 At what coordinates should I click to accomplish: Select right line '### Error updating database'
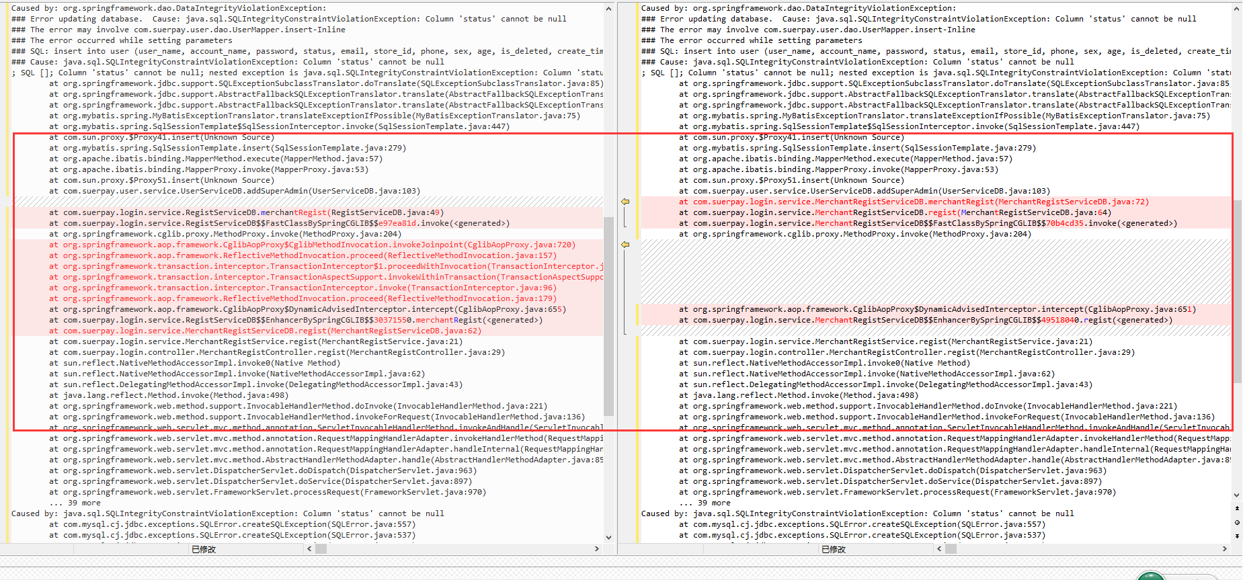(918, 19)
